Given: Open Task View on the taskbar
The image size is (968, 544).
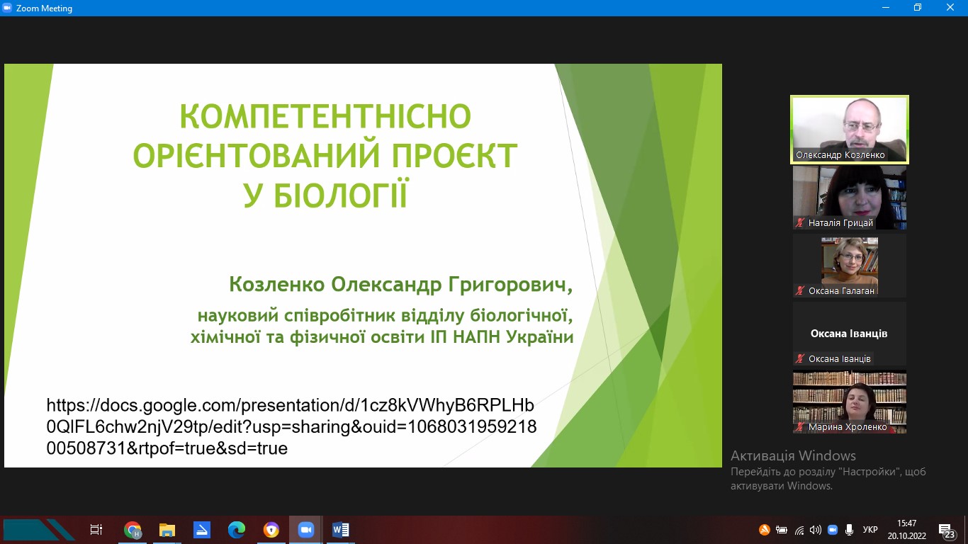Looking at the screenshot, I should 96,530.
